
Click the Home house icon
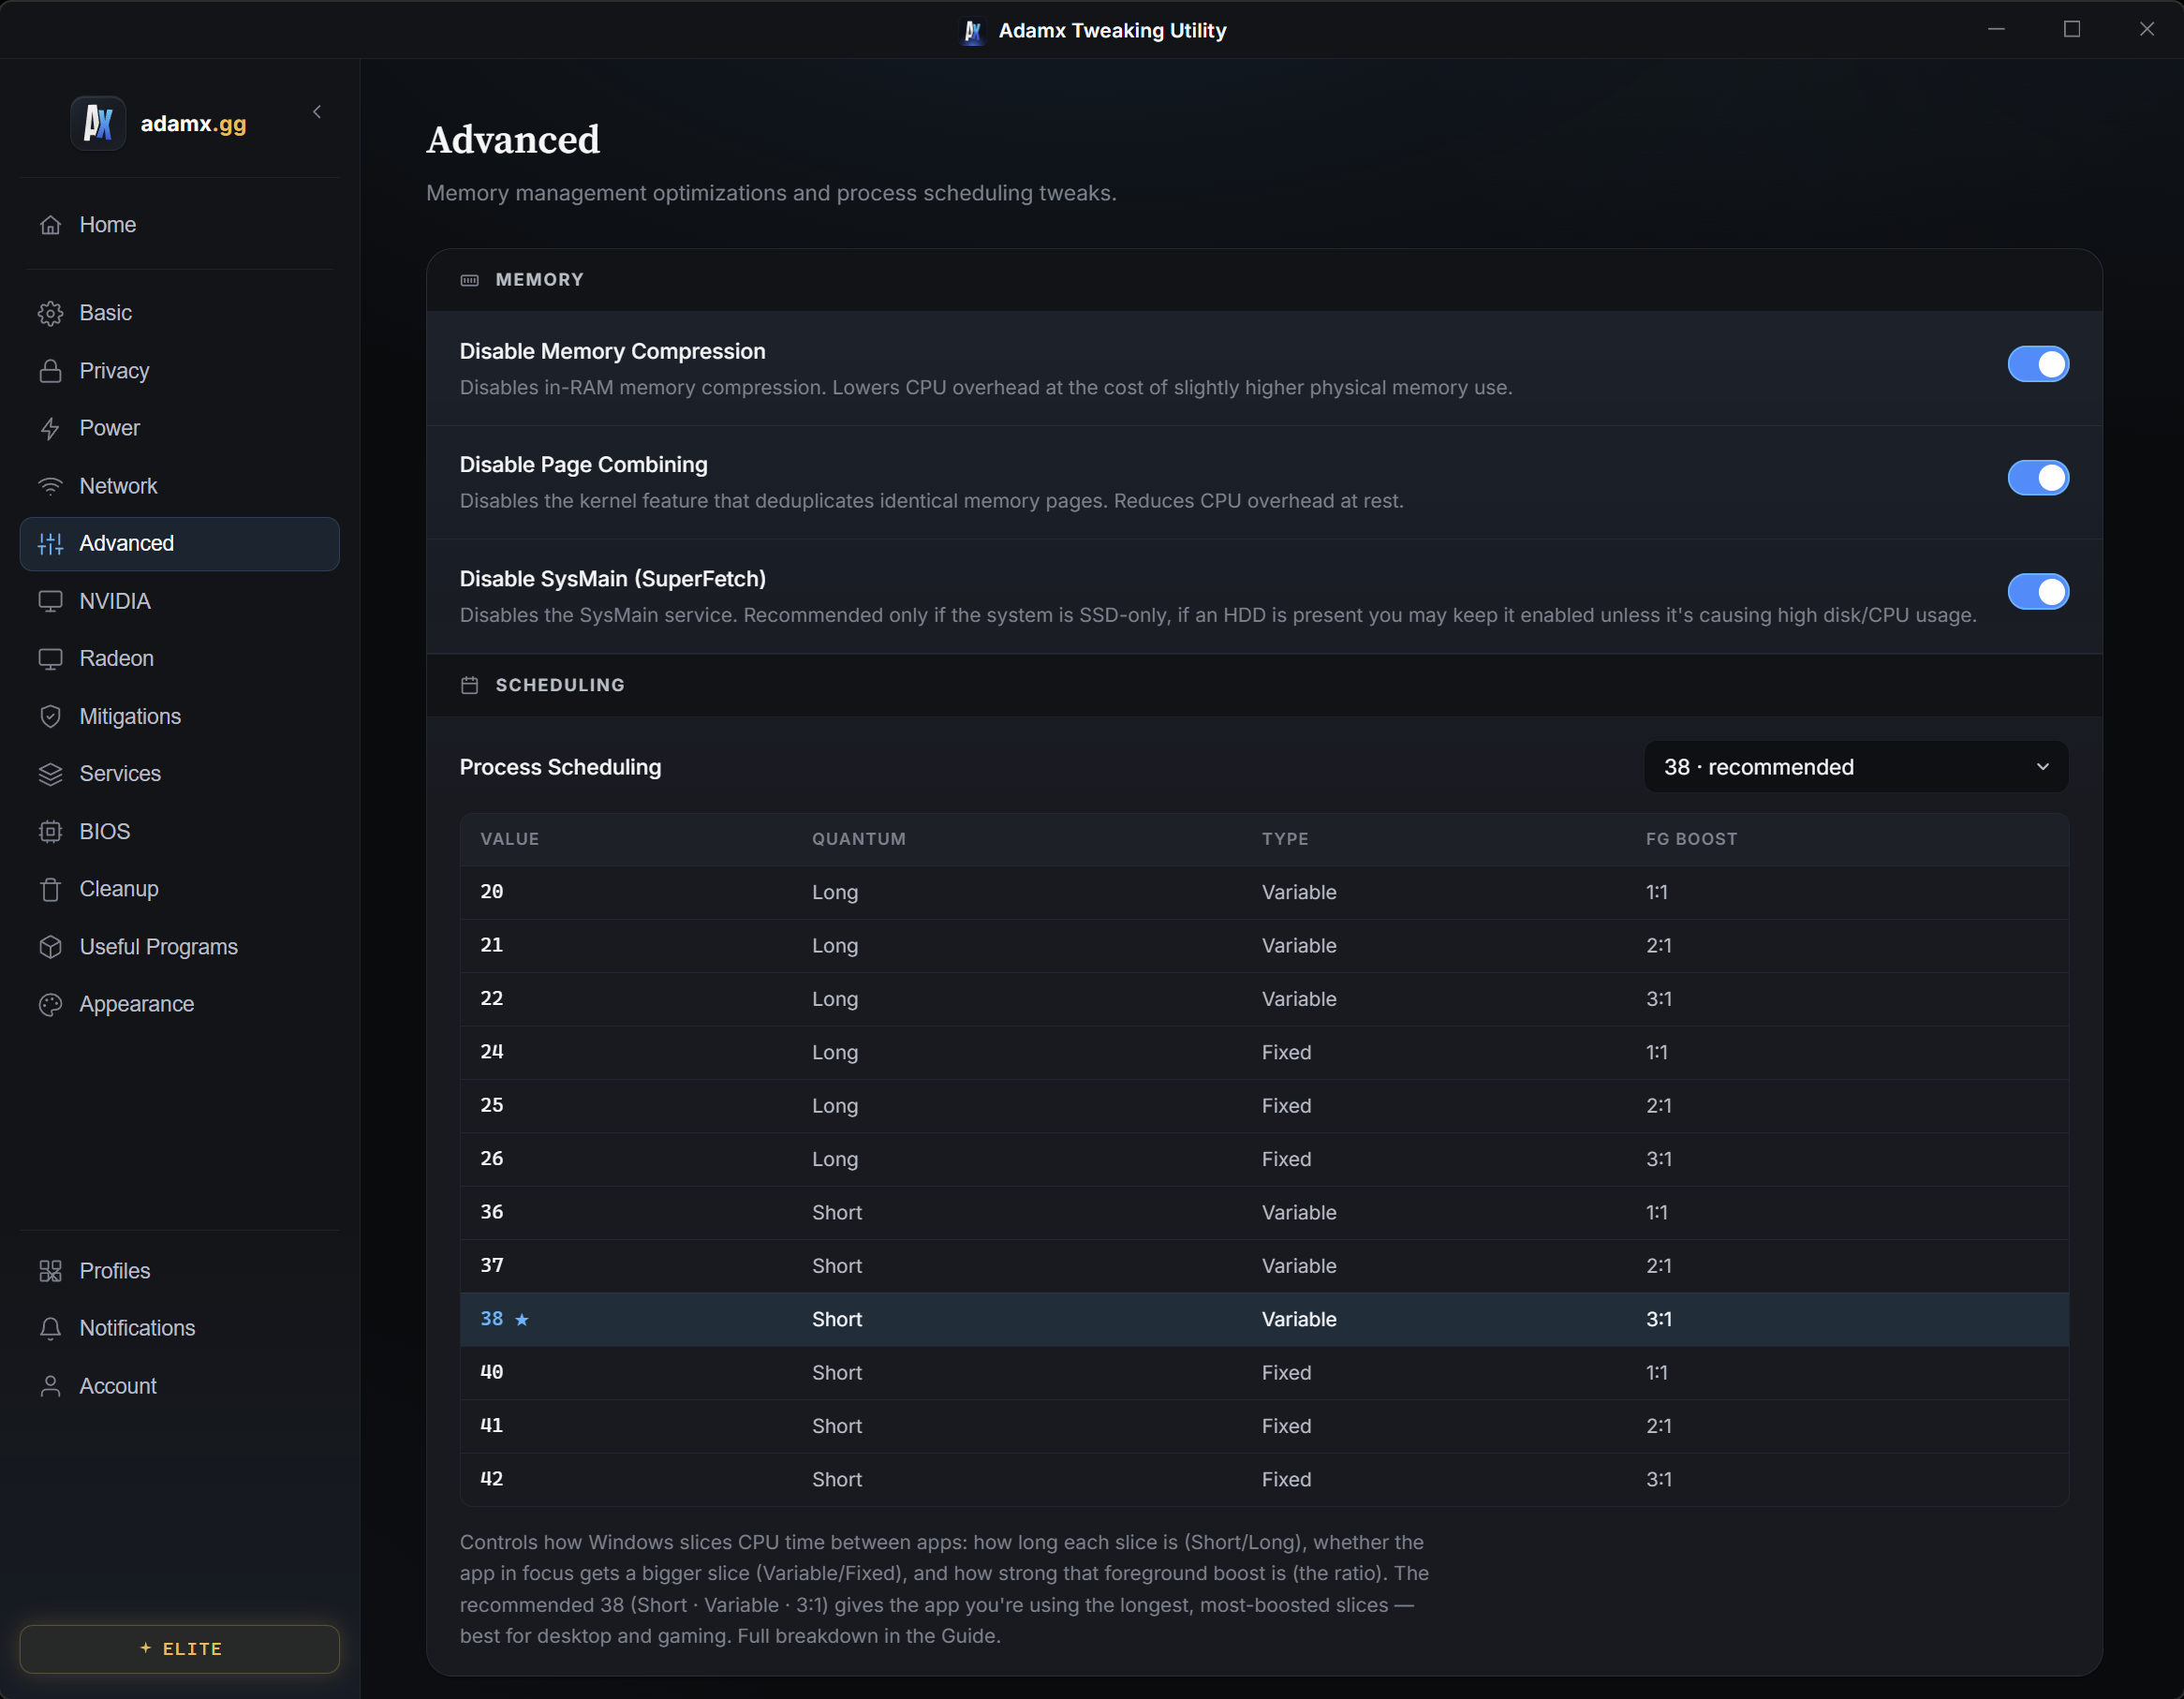[x=50, y=225]
